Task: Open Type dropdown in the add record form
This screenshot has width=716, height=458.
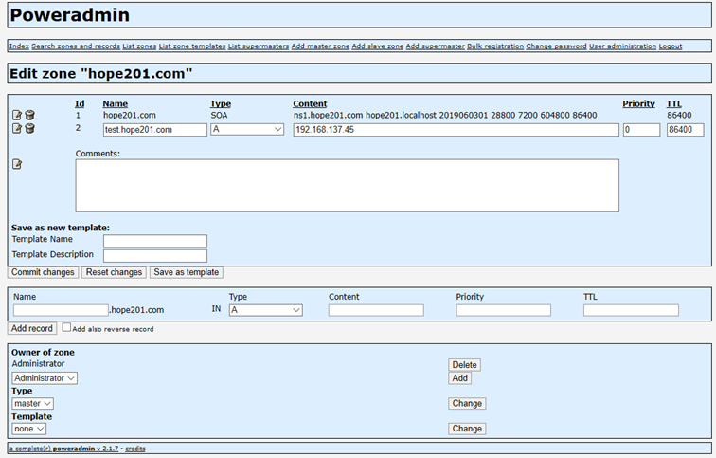Action: pos(266,310)
